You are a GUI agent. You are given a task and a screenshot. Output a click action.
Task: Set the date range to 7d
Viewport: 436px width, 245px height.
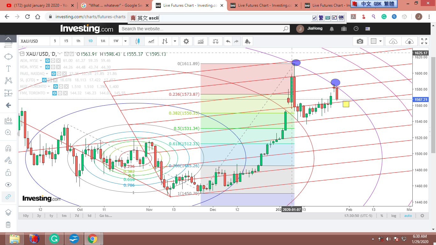tap(77, 216)
